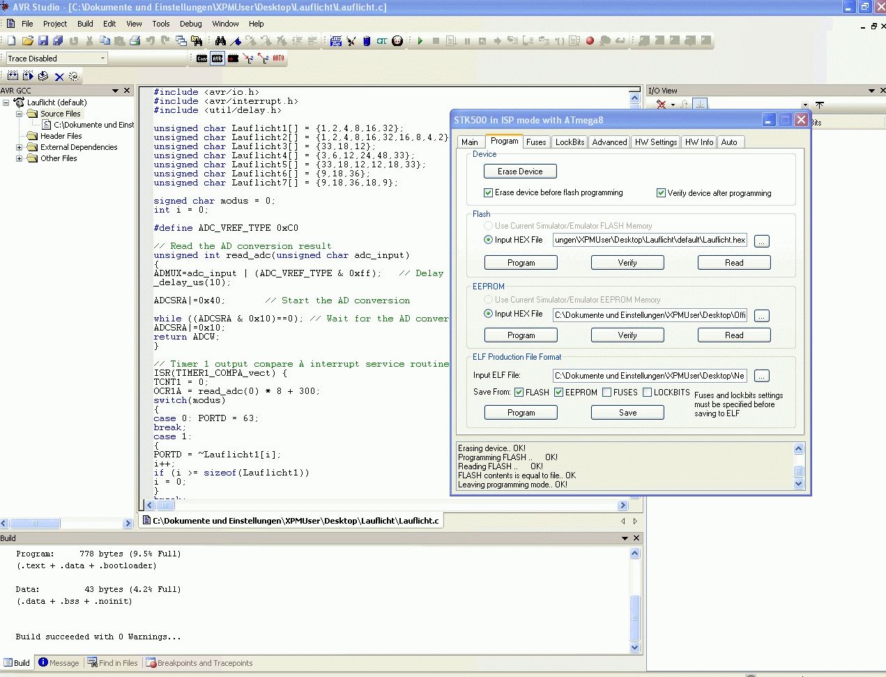Click Program button in Flash section
Image resolution: width=886 pixels, height=677 pixels.
click(x=521, y=263)
